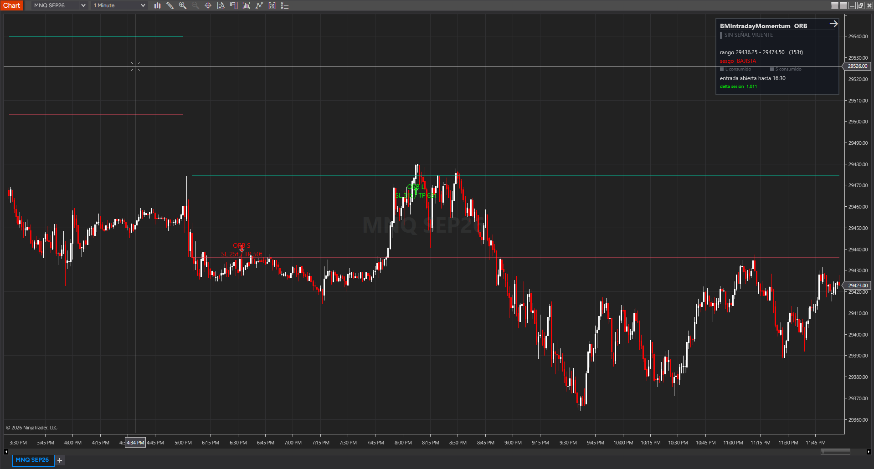Open the strategies icon

coord(259,5)
